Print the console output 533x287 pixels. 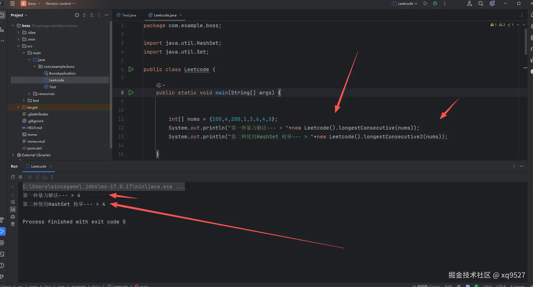pyautogui.click(x=13, y=217)
